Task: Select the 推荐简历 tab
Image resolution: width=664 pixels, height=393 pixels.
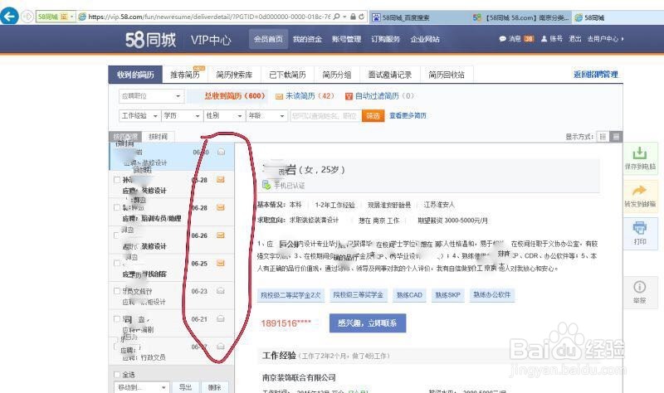Action: click(x=184, y=75)
